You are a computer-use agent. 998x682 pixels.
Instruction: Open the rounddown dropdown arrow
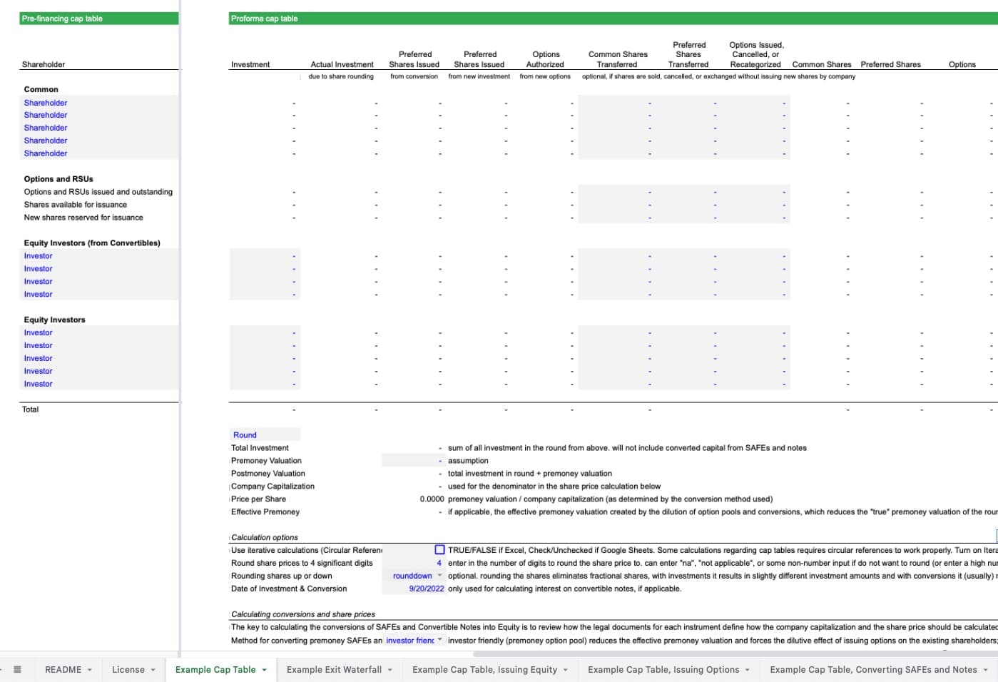click(x=439, y=576)
